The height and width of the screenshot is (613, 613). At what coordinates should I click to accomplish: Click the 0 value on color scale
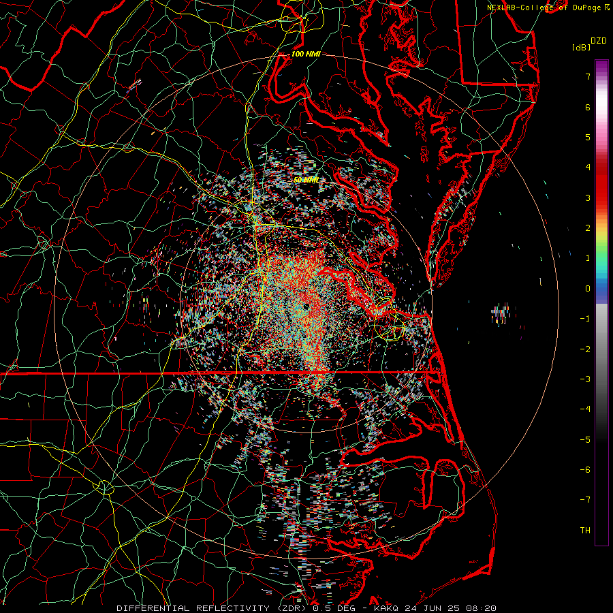(x=588, y=289)
